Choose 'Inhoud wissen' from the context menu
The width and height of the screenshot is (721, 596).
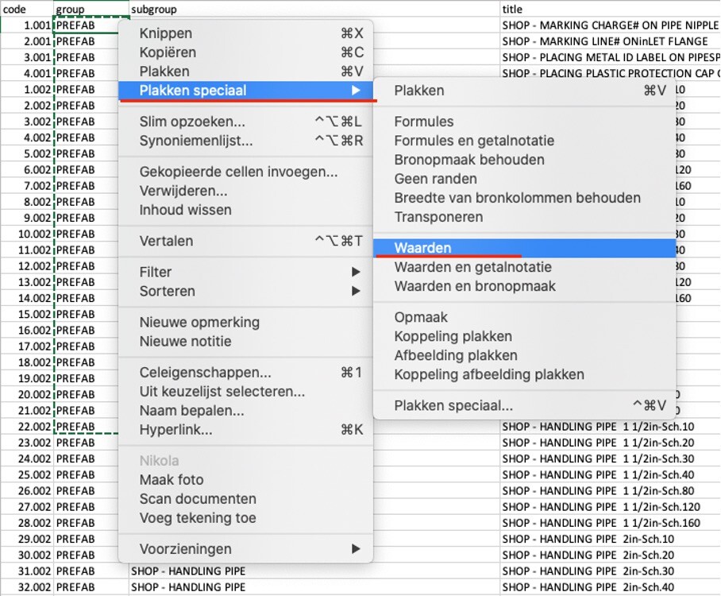tap(185, 211)
